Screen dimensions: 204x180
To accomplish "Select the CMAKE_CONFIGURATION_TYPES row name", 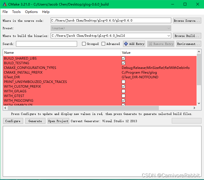I will (30, 68).
